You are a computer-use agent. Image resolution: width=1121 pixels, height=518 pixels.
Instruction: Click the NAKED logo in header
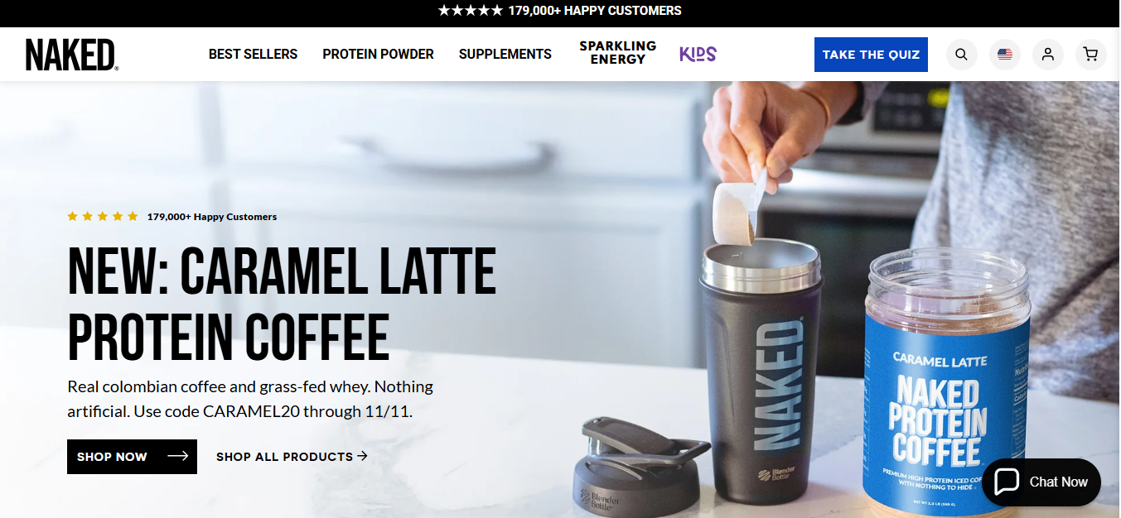[72, 55]
